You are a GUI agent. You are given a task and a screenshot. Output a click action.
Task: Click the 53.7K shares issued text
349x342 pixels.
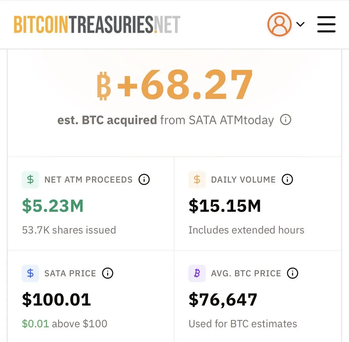point(69,230)
